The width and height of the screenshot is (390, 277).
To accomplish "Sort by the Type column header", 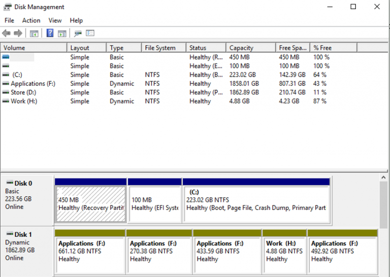I will 124,48.
